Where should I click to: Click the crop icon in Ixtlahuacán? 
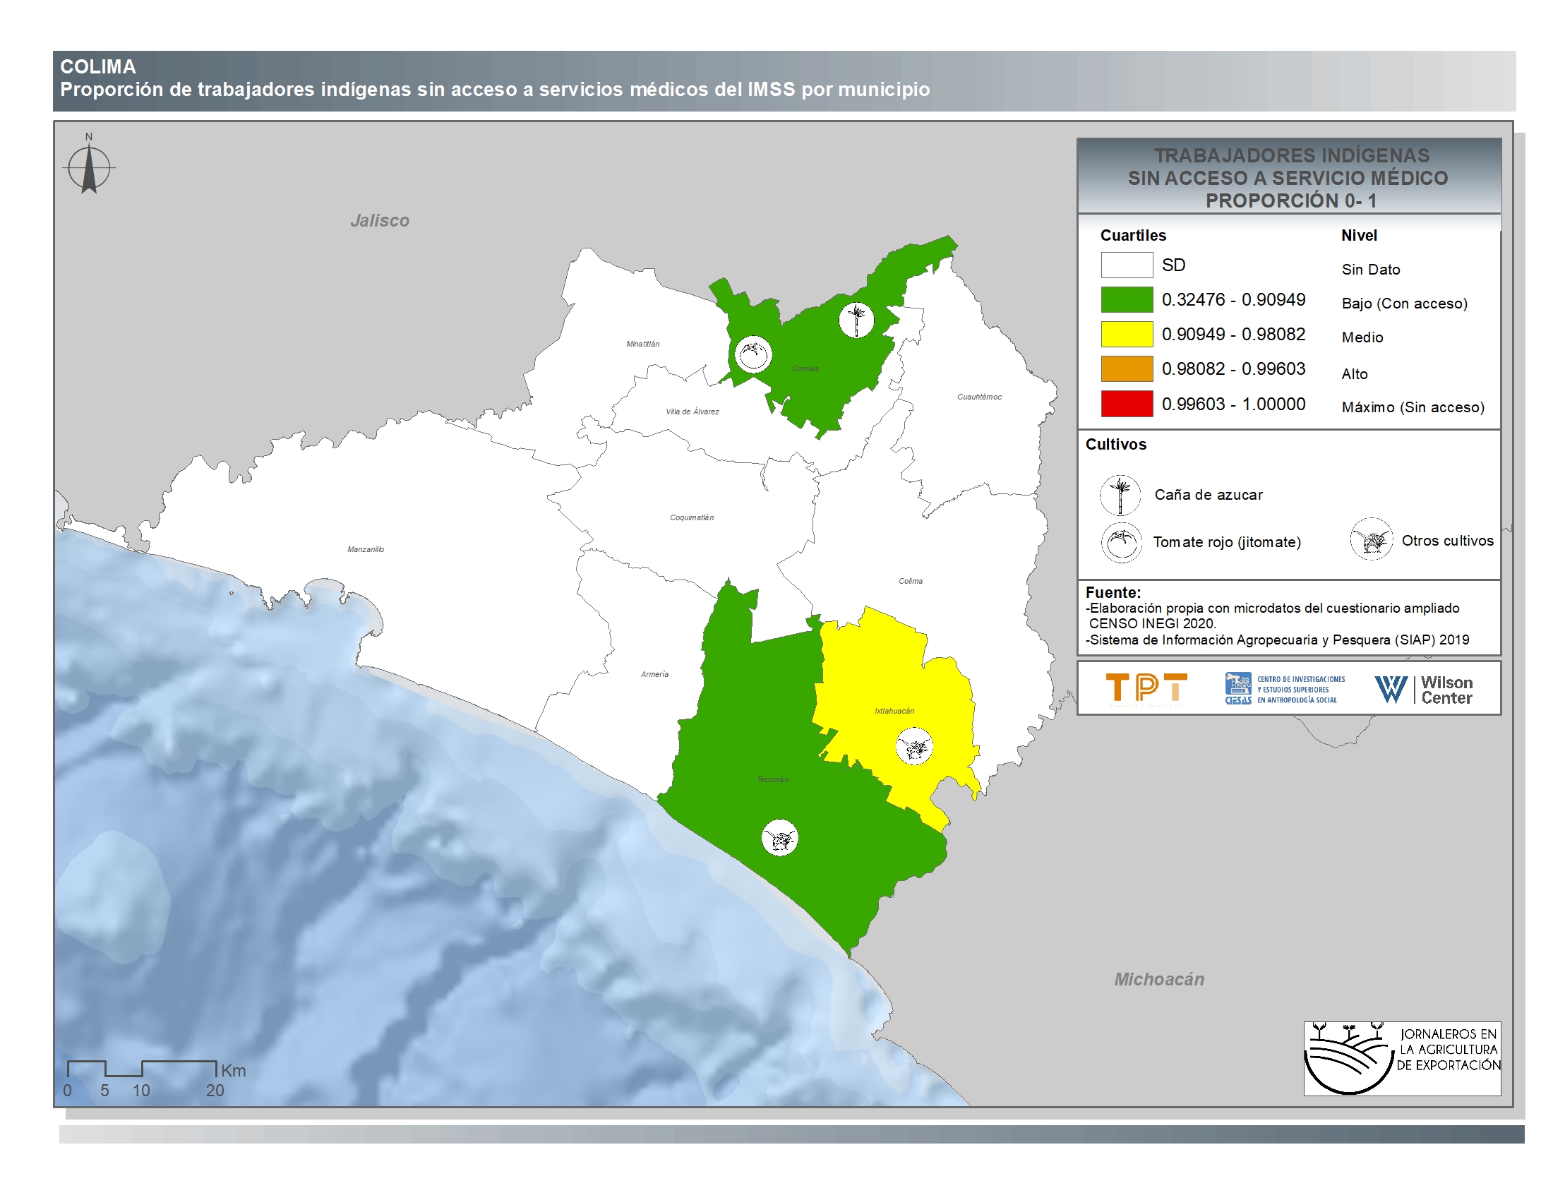[x=913, y=746]
